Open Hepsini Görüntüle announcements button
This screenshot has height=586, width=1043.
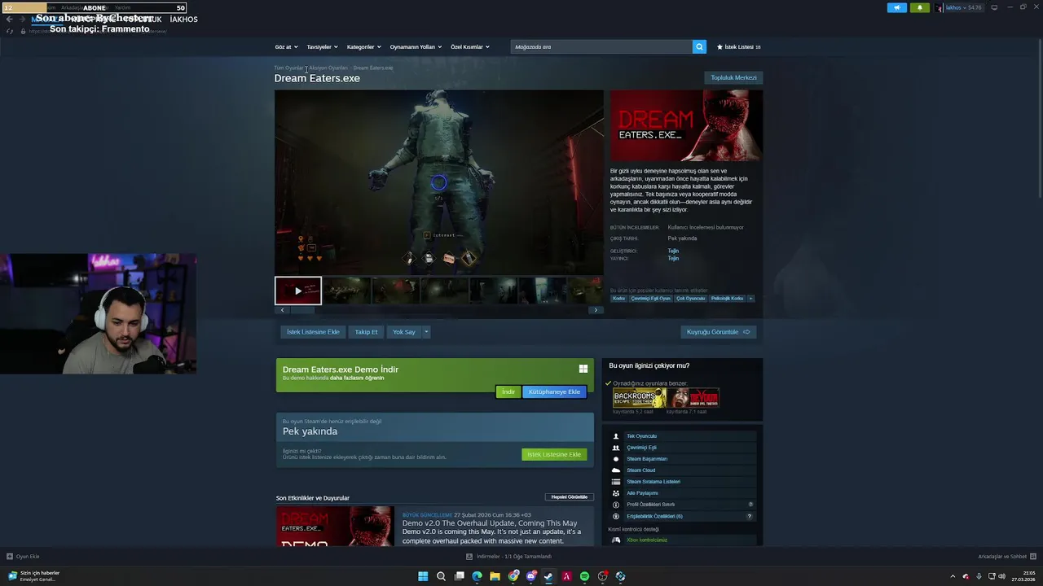tap(569, 496)
